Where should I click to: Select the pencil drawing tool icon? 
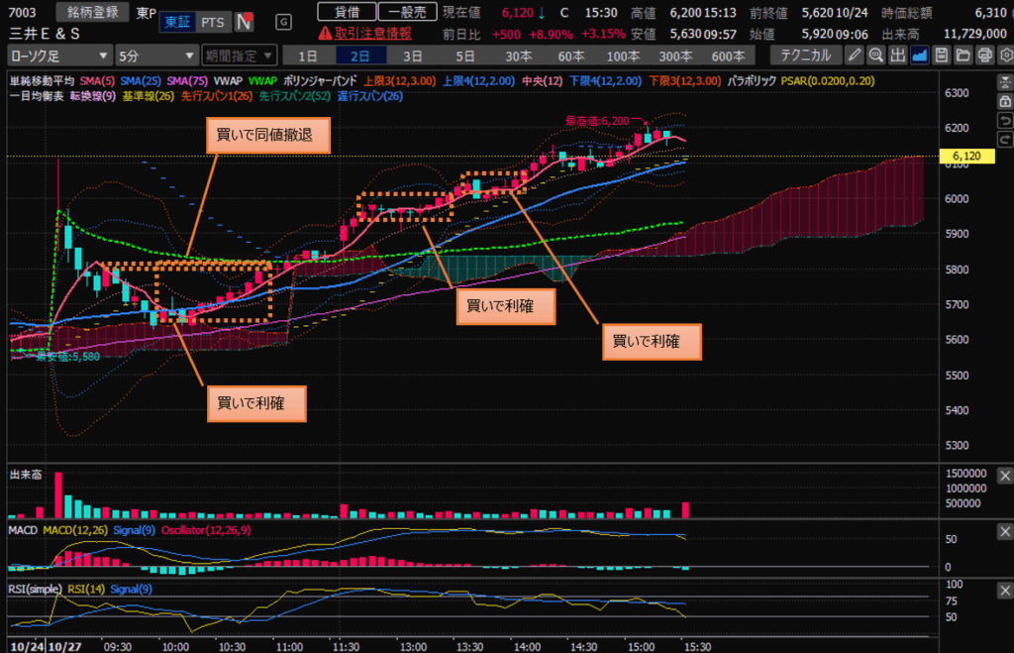tap(855, 54)
